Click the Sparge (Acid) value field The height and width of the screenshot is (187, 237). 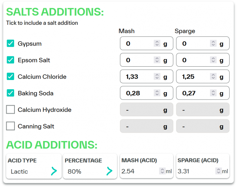coord(195,171)
